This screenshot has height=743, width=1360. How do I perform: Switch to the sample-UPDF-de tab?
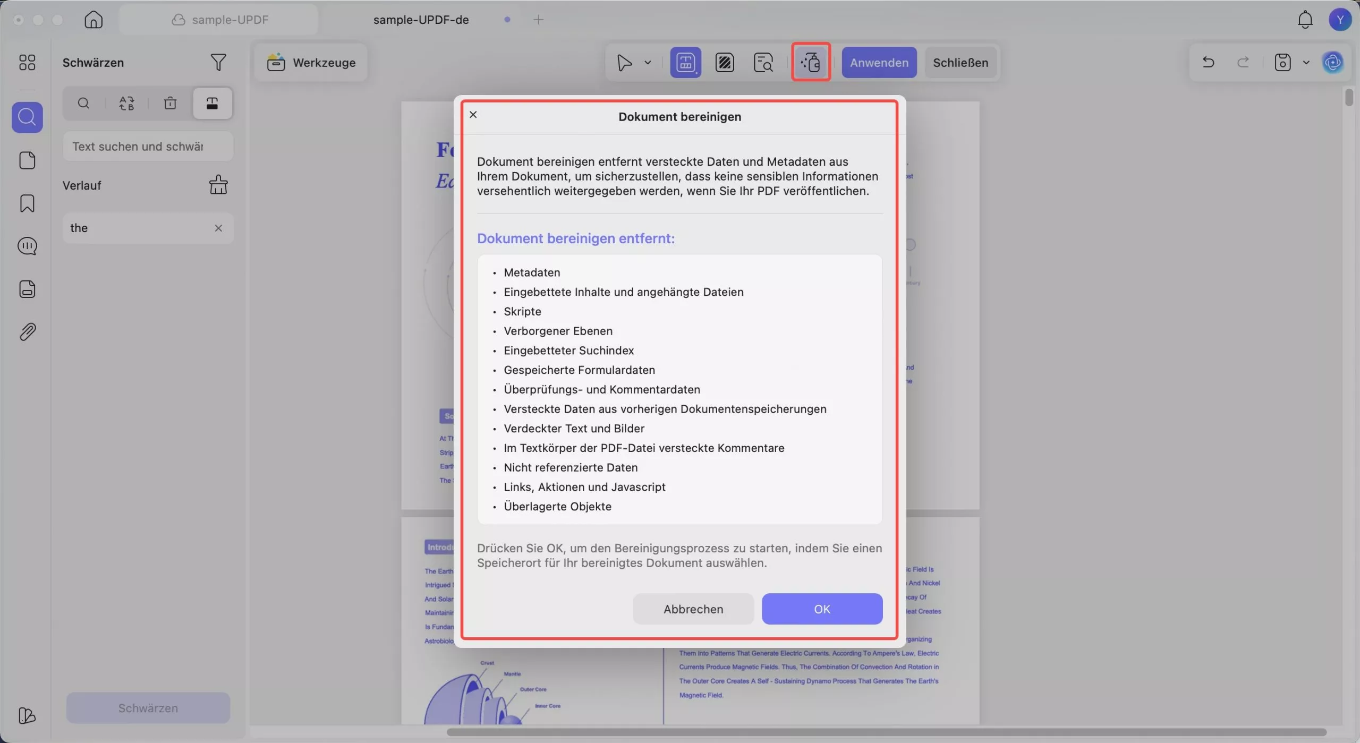(421, 20)
